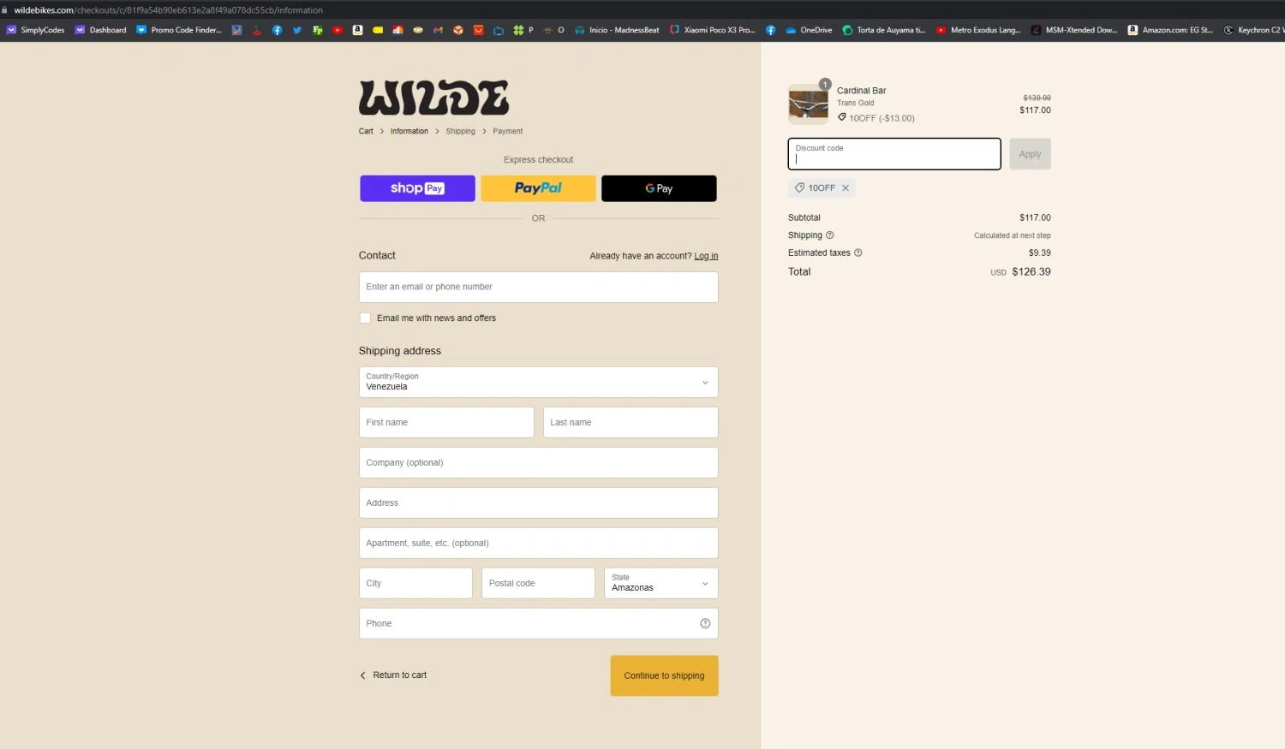
Task: Open the Keychron C2 bookmark
Action: (x=1253, y=30)
